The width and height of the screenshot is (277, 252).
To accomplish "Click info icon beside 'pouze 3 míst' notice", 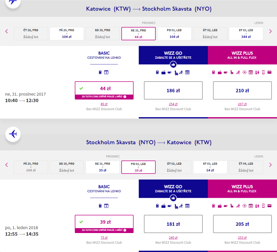I will [x=125, y=230].
